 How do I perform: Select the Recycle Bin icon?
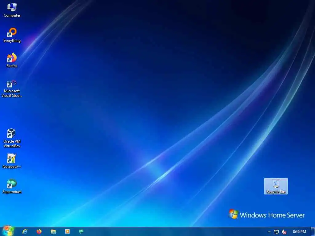pyautogui.click(x=276, y=186)
